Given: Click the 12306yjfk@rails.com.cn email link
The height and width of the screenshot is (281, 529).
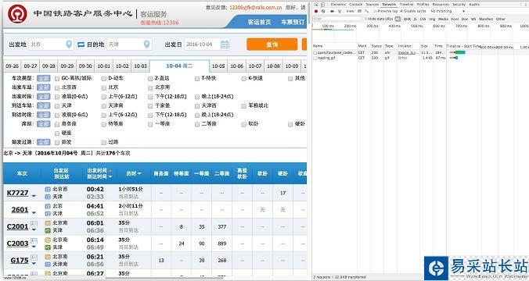Looking at the screenshot, I should 255,7.
